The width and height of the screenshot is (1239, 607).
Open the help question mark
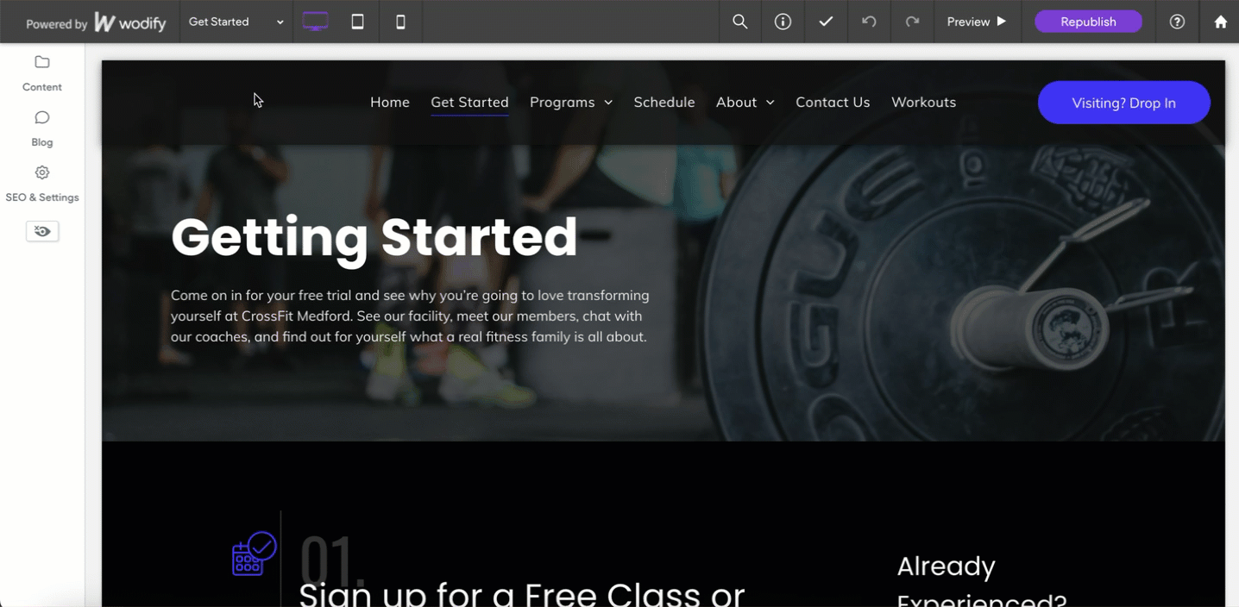[x=1177, y=22]
